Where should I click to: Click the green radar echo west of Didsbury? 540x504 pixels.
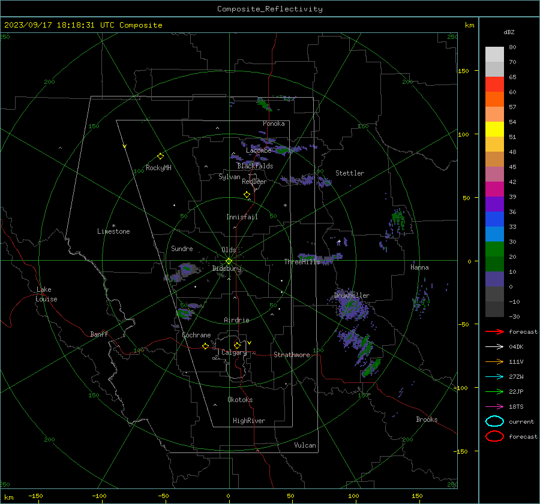[x=187, y=268]
